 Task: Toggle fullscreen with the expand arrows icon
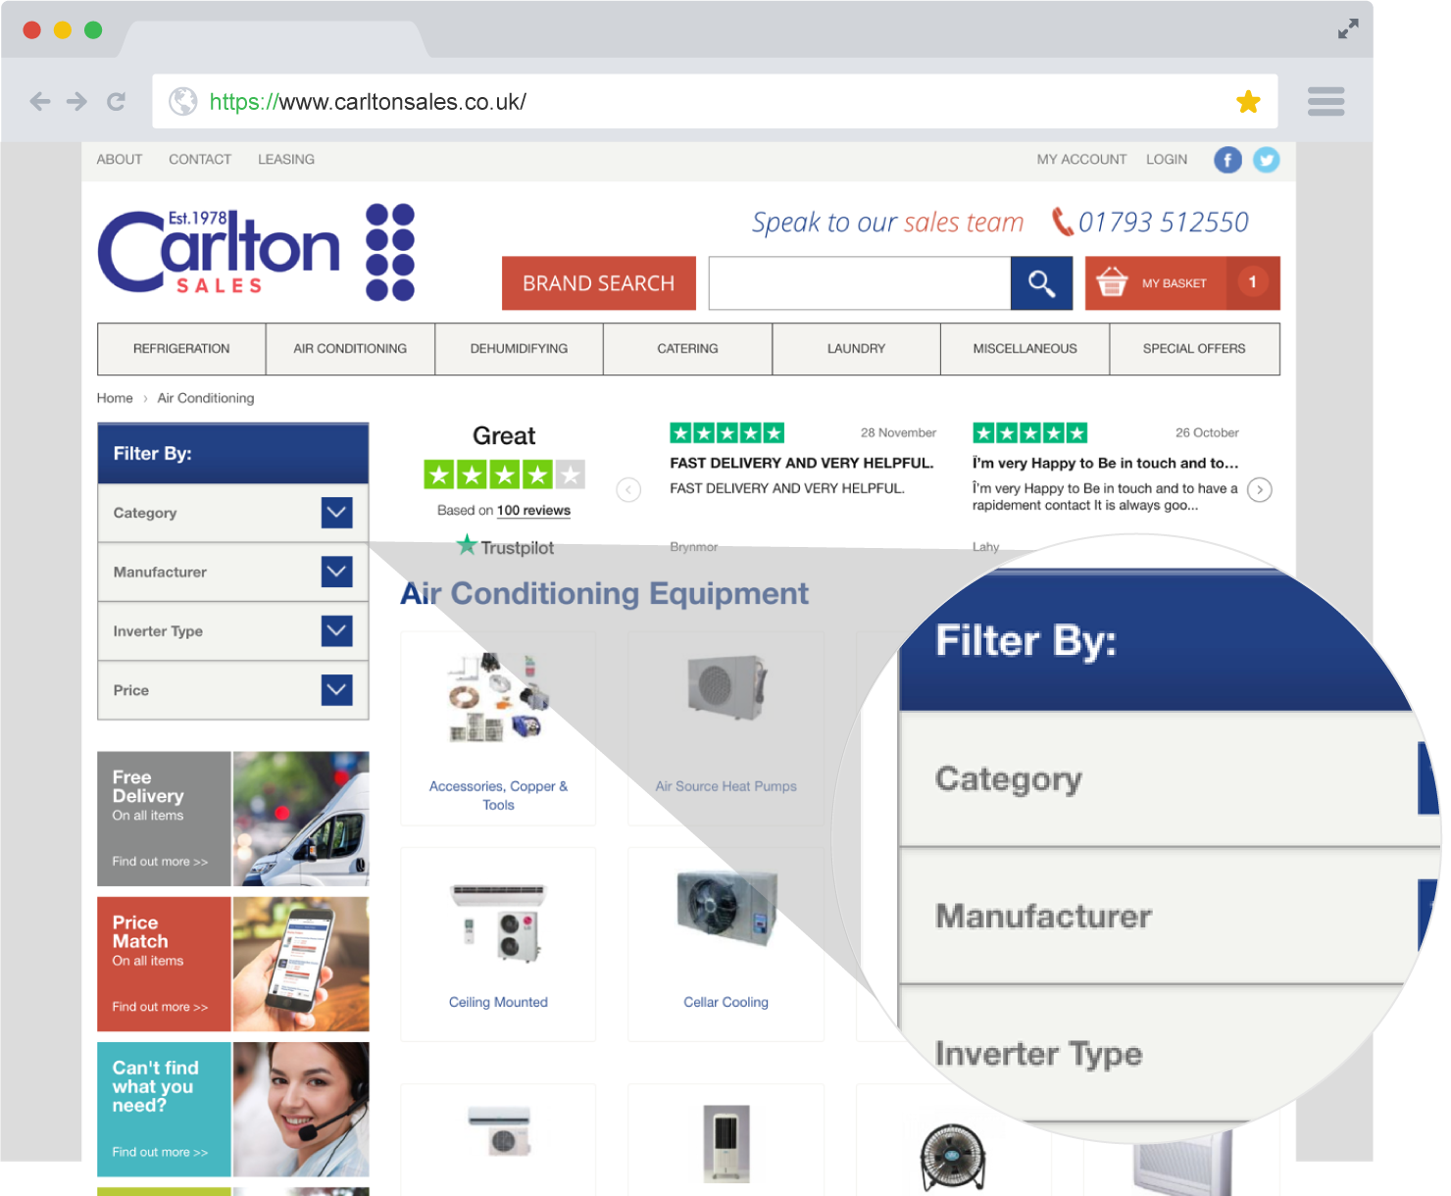click(1348, 28)
